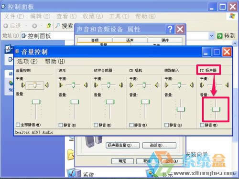This screenshot has height=179, width=239.
Task: Click left speaker icon of 线路输入 balance
Action: (166, 85)
